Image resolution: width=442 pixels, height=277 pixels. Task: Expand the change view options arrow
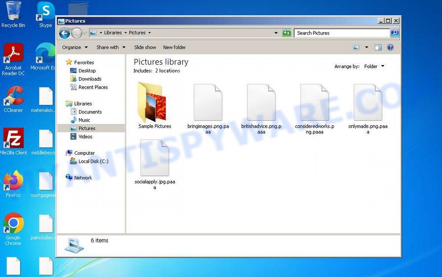(x=367, y=47)
